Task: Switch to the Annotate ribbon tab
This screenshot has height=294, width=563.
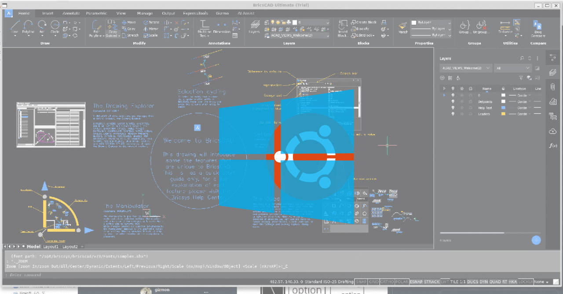Action: point(71,13)
